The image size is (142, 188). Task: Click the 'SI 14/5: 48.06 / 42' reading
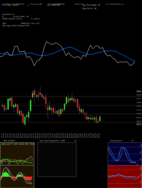21,17
